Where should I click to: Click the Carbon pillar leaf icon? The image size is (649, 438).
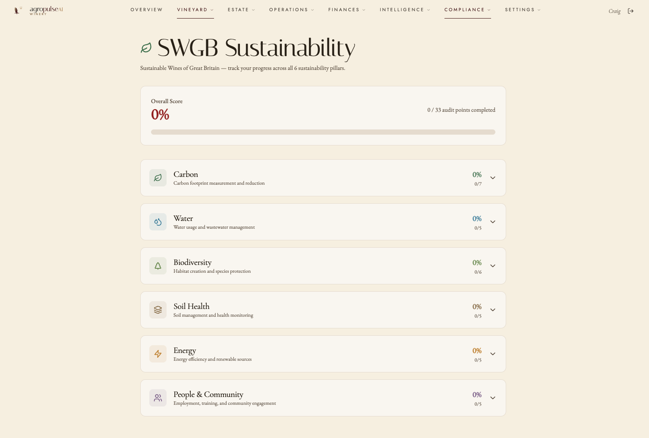coord(158,178)
